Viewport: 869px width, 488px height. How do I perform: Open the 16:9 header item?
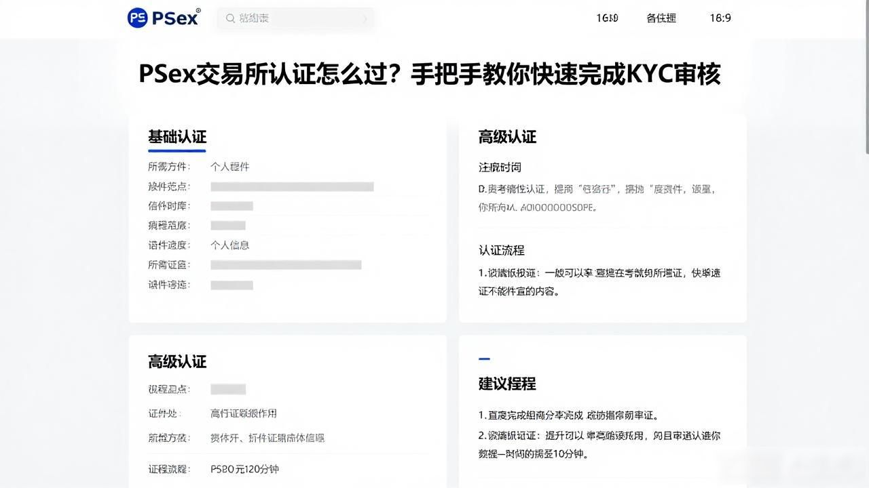click(720, 18)
